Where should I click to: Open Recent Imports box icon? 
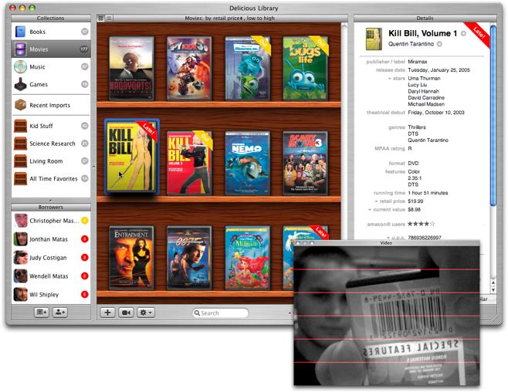[x=20, y=105]
